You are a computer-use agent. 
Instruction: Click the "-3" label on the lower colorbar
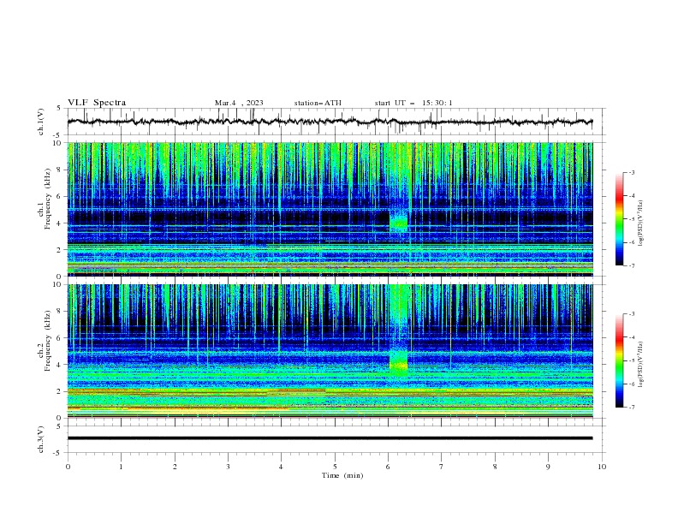point(632,314)
